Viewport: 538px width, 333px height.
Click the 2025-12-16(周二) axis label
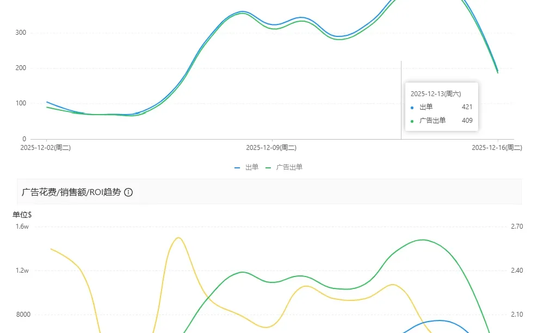497,148
